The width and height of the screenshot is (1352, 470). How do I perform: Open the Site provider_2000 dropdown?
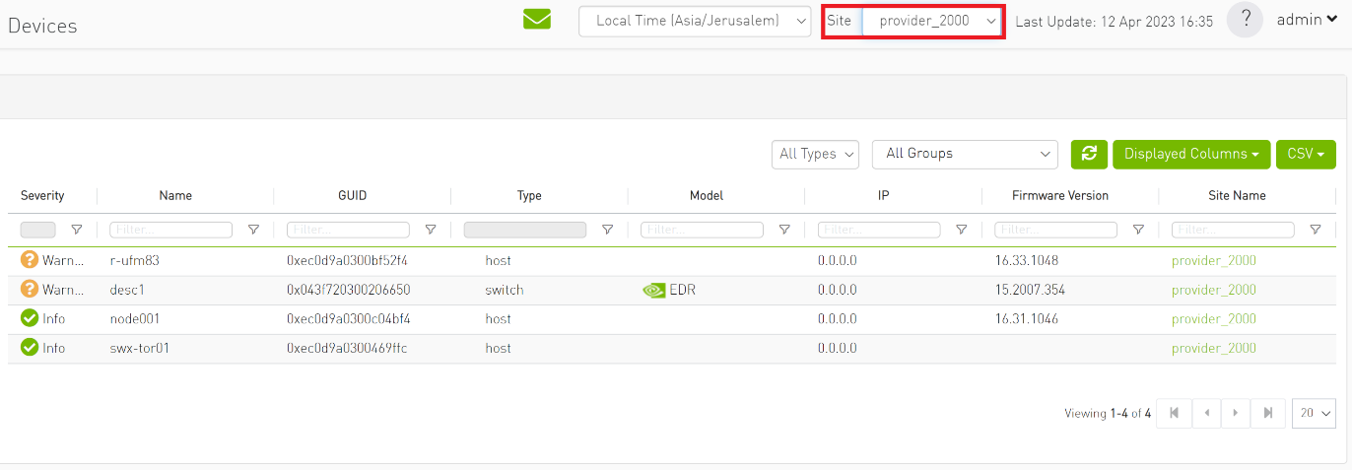click(932, 21)
